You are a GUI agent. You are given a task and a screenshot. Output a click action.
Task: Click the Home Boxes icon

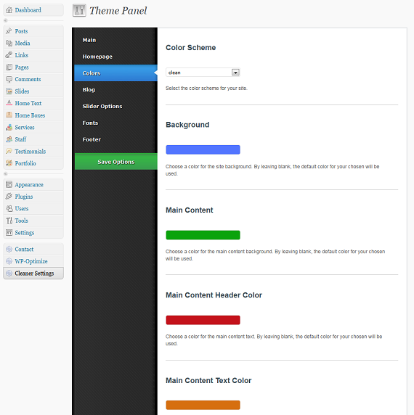[9, 115]
